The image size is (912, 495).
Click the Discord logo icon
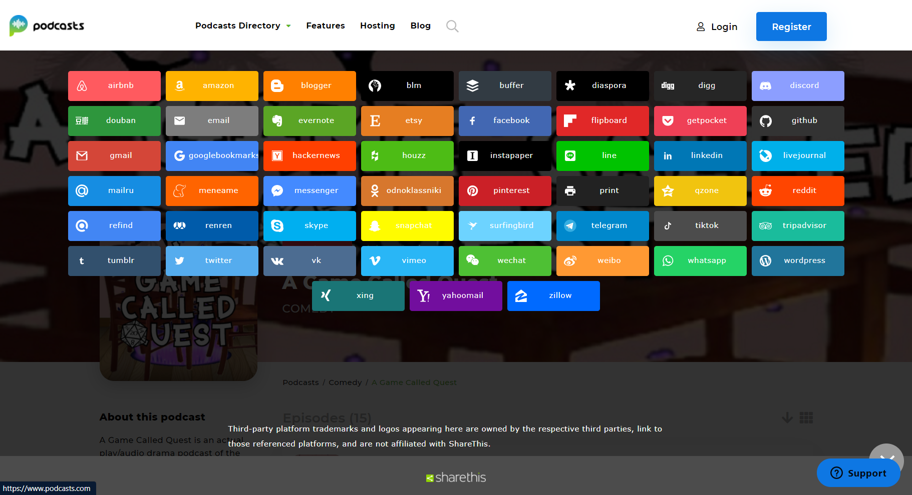click(x=766, y=86)
